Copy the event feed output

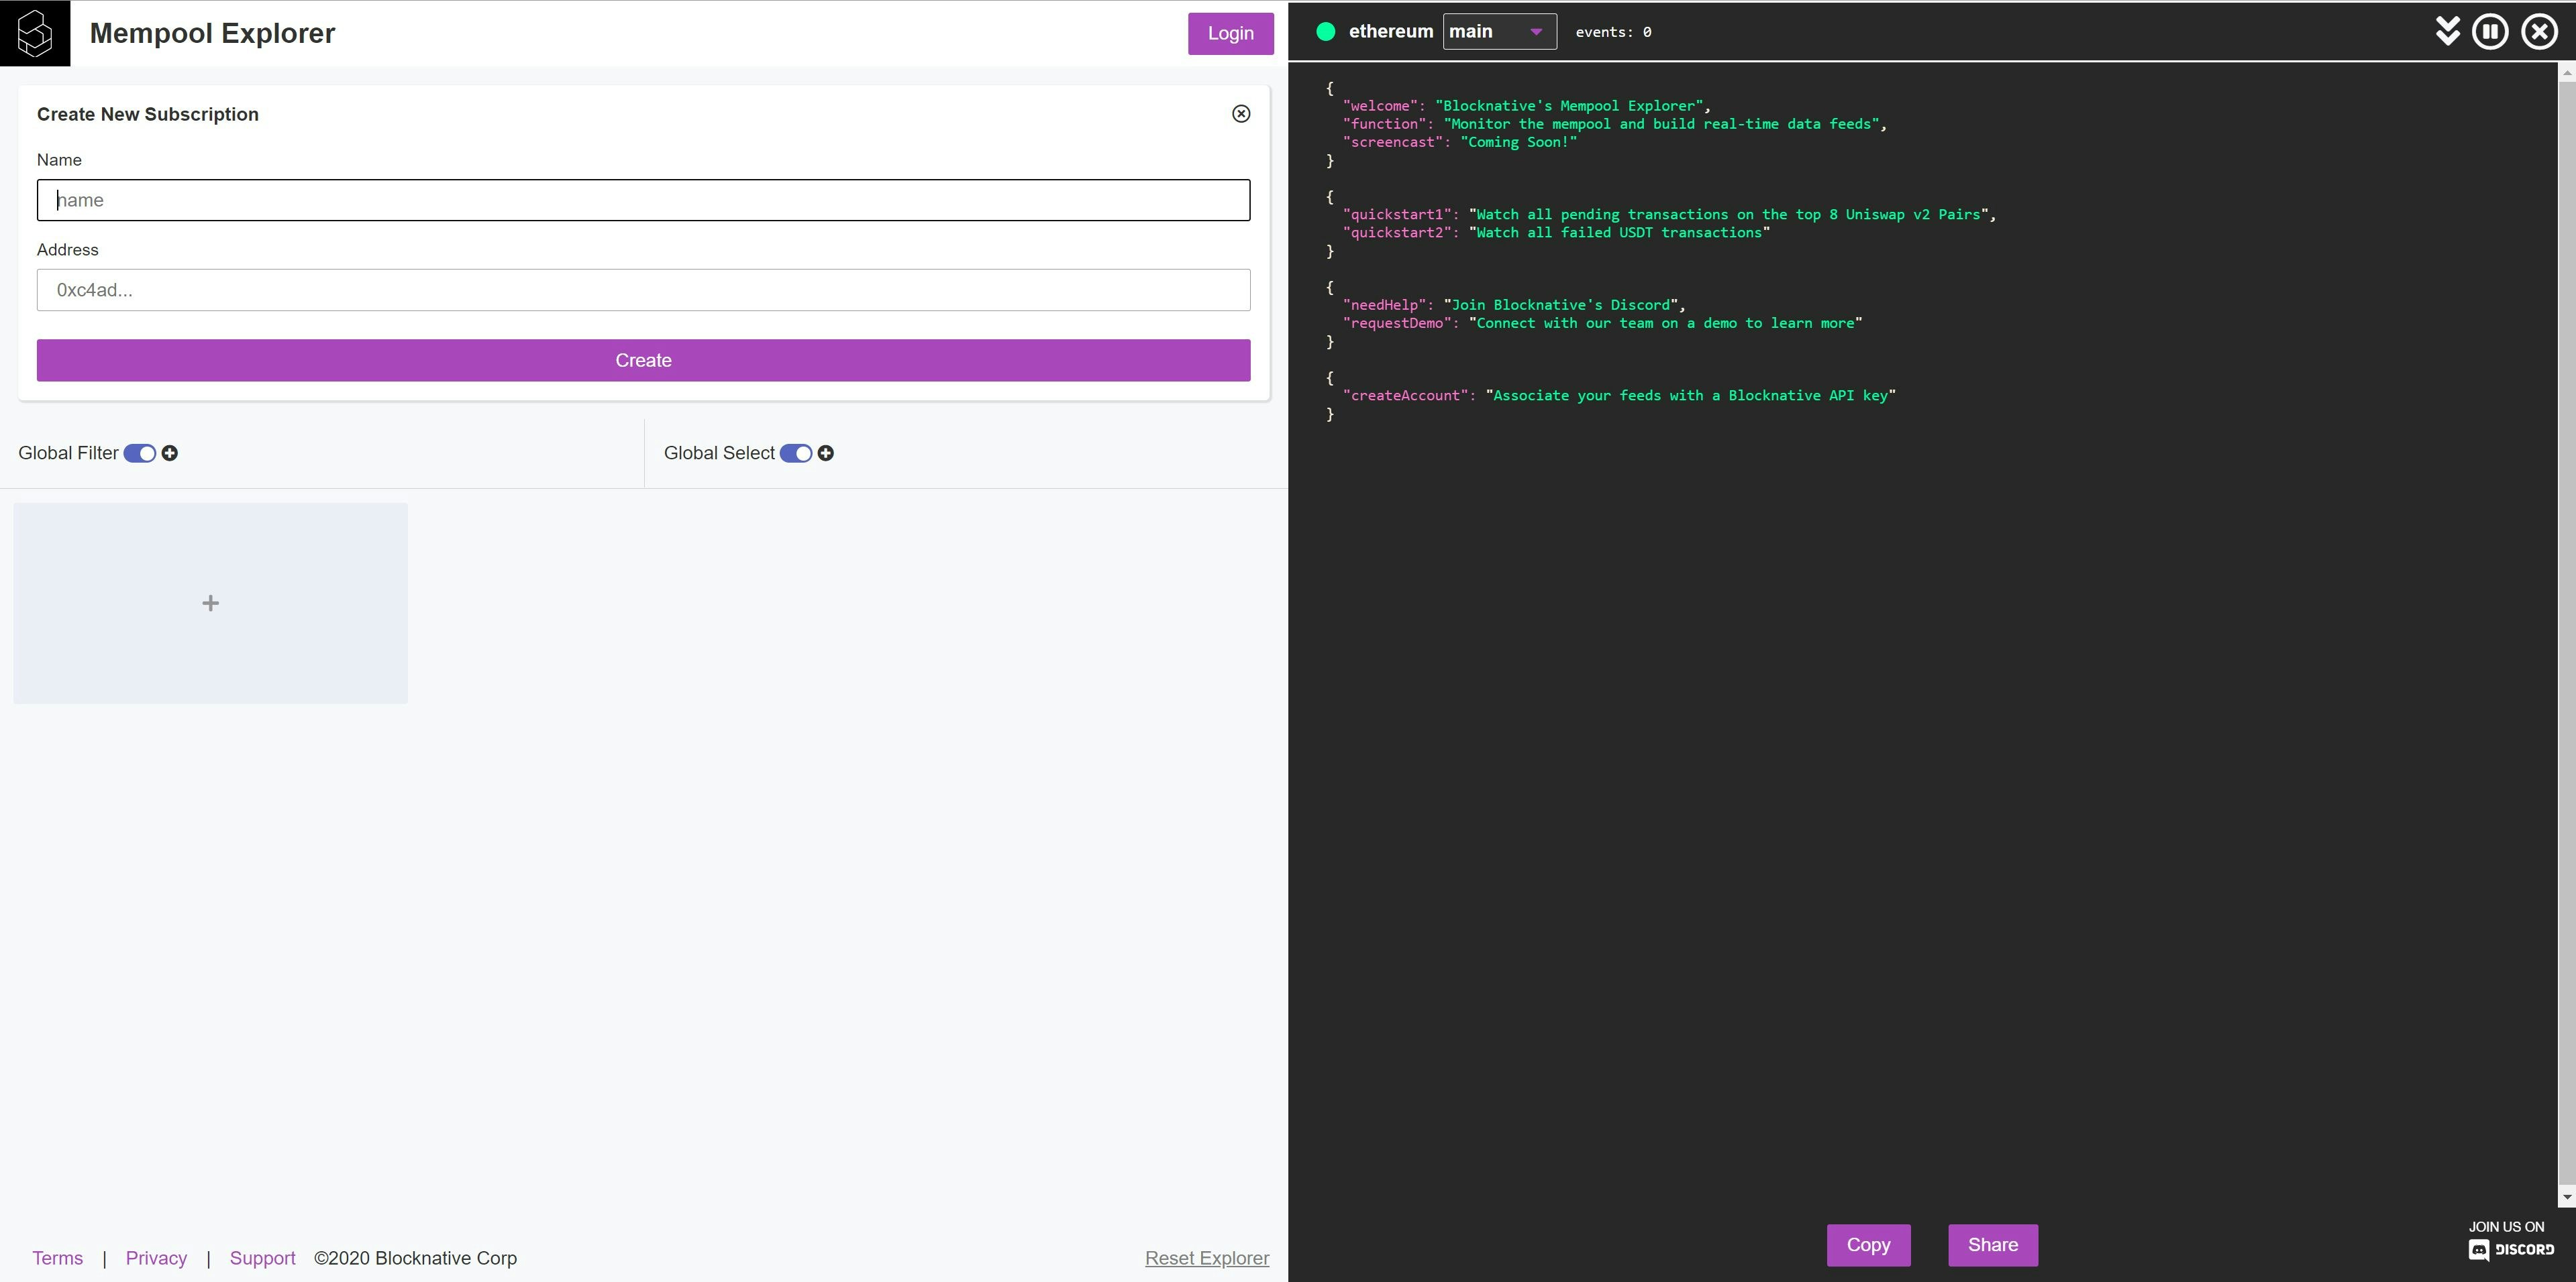tap(1867, 1245)
